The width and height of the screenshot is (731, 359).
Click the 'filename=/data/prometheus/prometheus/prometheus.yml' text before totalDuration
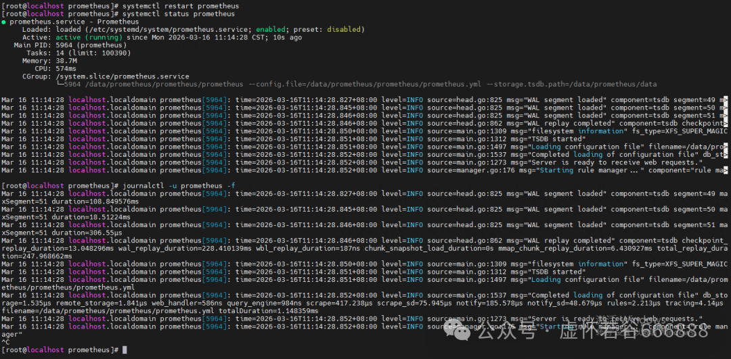[108, 310]
